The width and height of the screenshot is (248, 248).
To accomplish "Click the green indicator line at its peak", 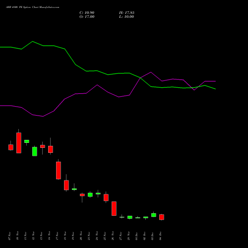I will coord(32,42).
